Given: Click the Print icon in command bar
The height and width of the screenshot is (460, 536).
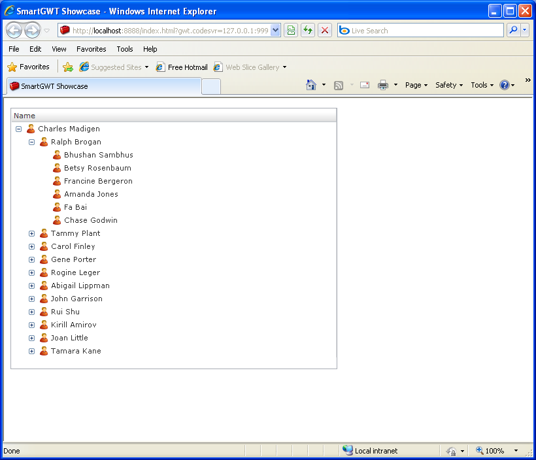Looking at the screenshot, I should 383,85.
